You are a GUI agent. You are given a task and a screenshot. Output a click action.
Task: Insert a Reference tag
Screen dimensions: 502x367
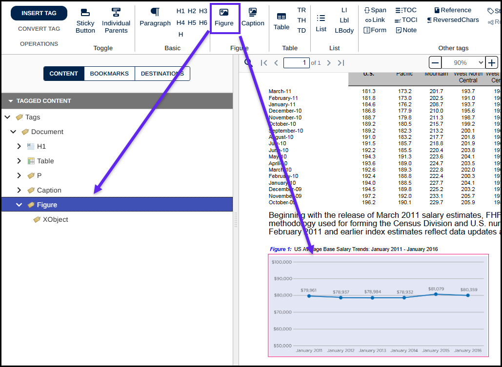click(x=453, y=10)
